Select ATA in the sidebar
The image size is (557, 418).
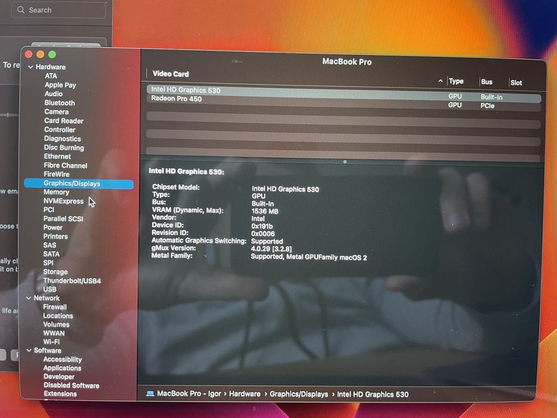[51, 76]
